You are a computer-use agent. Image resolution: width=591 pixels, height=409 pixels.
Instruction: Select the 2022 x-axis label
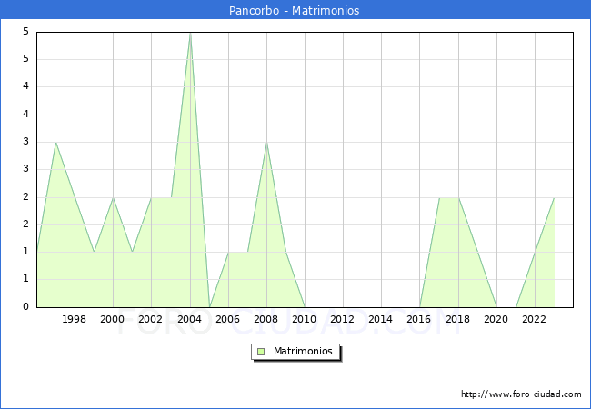[x=534, y=319]
